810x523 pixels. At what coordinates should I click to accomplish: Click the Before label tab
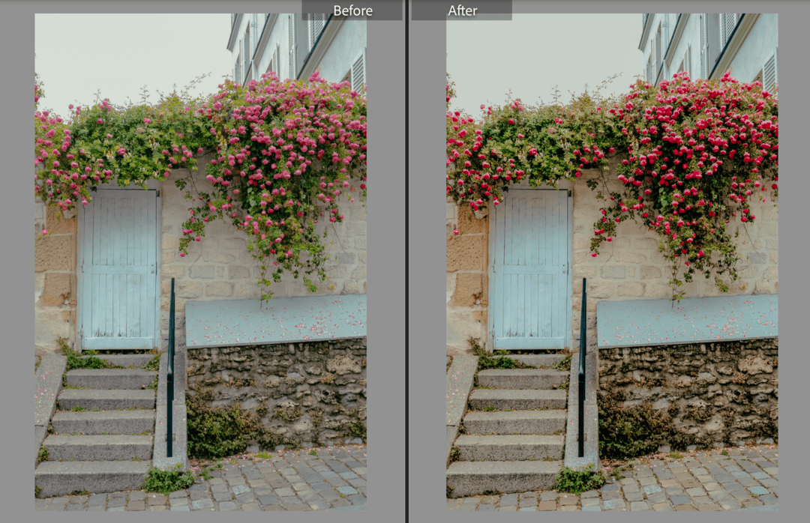click(x=352, y=10)
